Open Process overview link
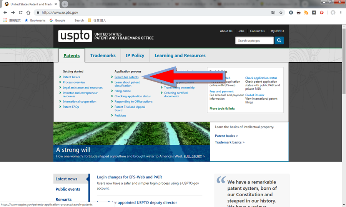Image resolution: width=346 pixels, height=207 pixels. click(x=74, y=82)
